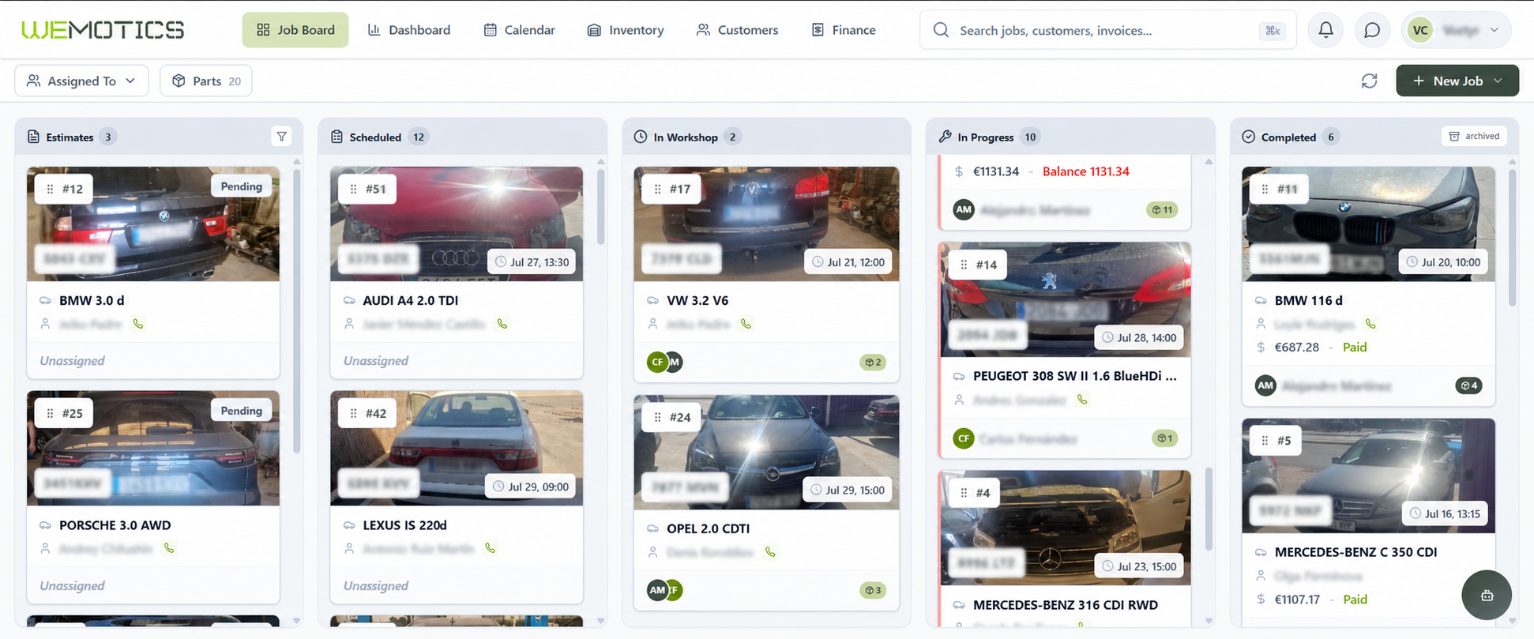Switch to the Job Board tab
Image resolution: width=1534 pixels, height=639 pixels.
point(295,30)
